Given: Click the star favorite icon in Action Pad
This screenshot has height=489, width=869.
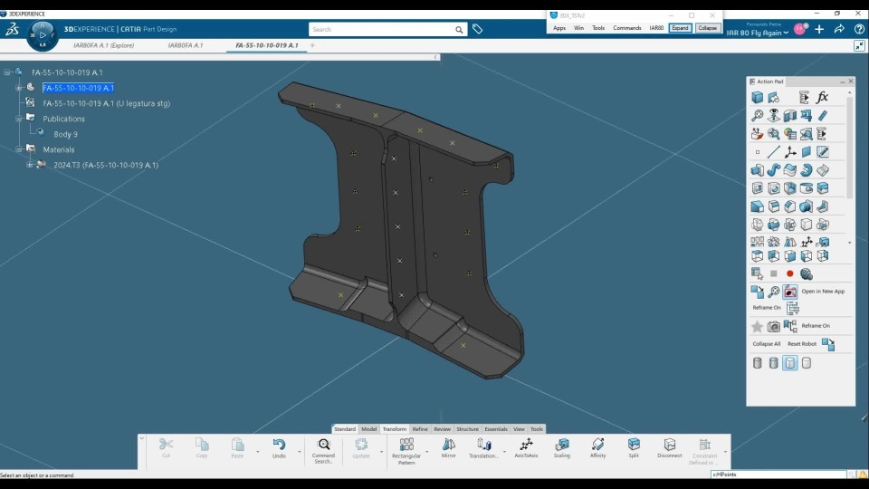Looking at the screenshot, I should pos(757,327).
